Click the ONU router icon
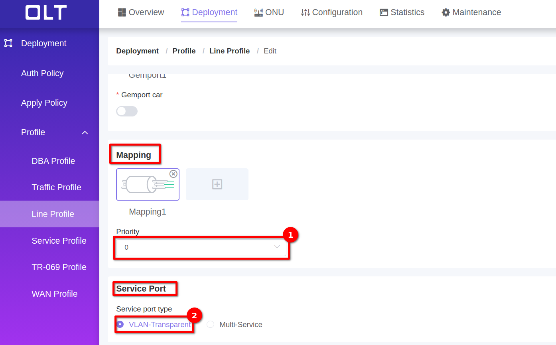Screen dimensions: 556x345 pos(258,12)
